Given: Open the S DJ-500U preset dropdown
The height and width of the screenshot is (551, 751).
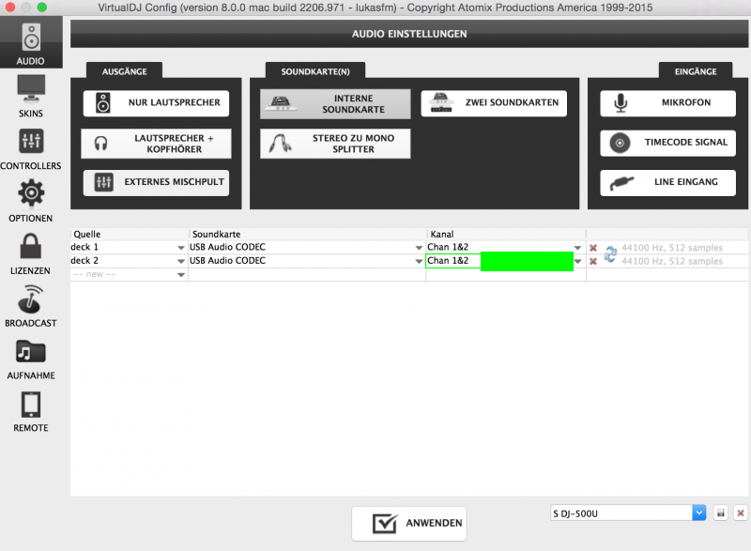Looking at the screenshot, I should pos(698,513).
